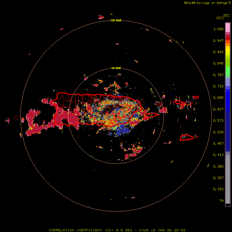Click the NEXLAB-College of DuPage credit text
Viewport: 232px width, 232px height.
[206, 3]
